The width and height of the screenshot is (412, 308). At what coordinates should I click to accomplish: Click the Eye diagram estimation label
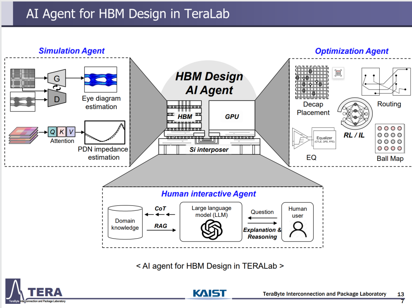(101, 103)
